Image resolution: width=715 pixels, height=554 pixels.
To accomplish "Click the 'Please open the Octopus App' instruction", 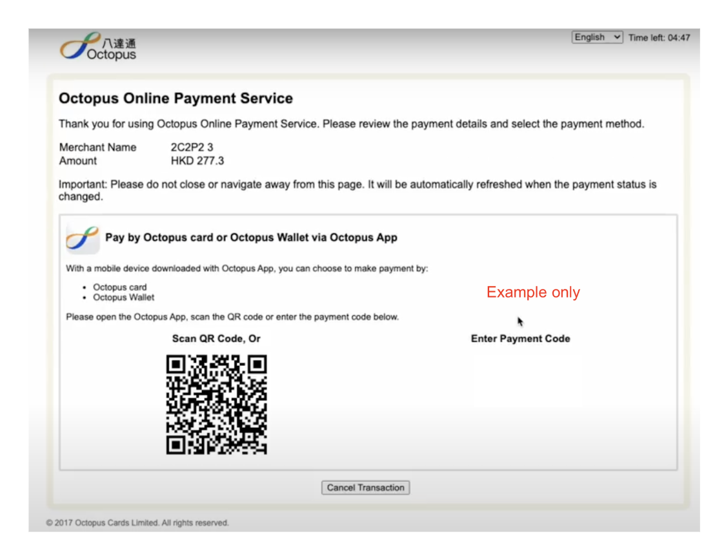I will click(232, 317).
